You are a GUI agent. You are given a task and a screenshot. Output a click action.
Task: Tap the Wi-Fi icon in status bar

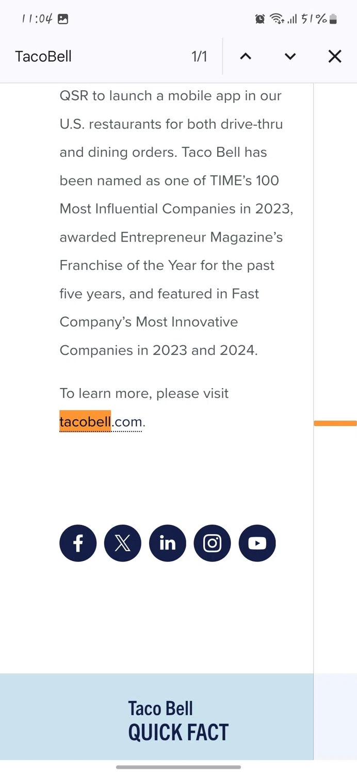coord(278,20)
